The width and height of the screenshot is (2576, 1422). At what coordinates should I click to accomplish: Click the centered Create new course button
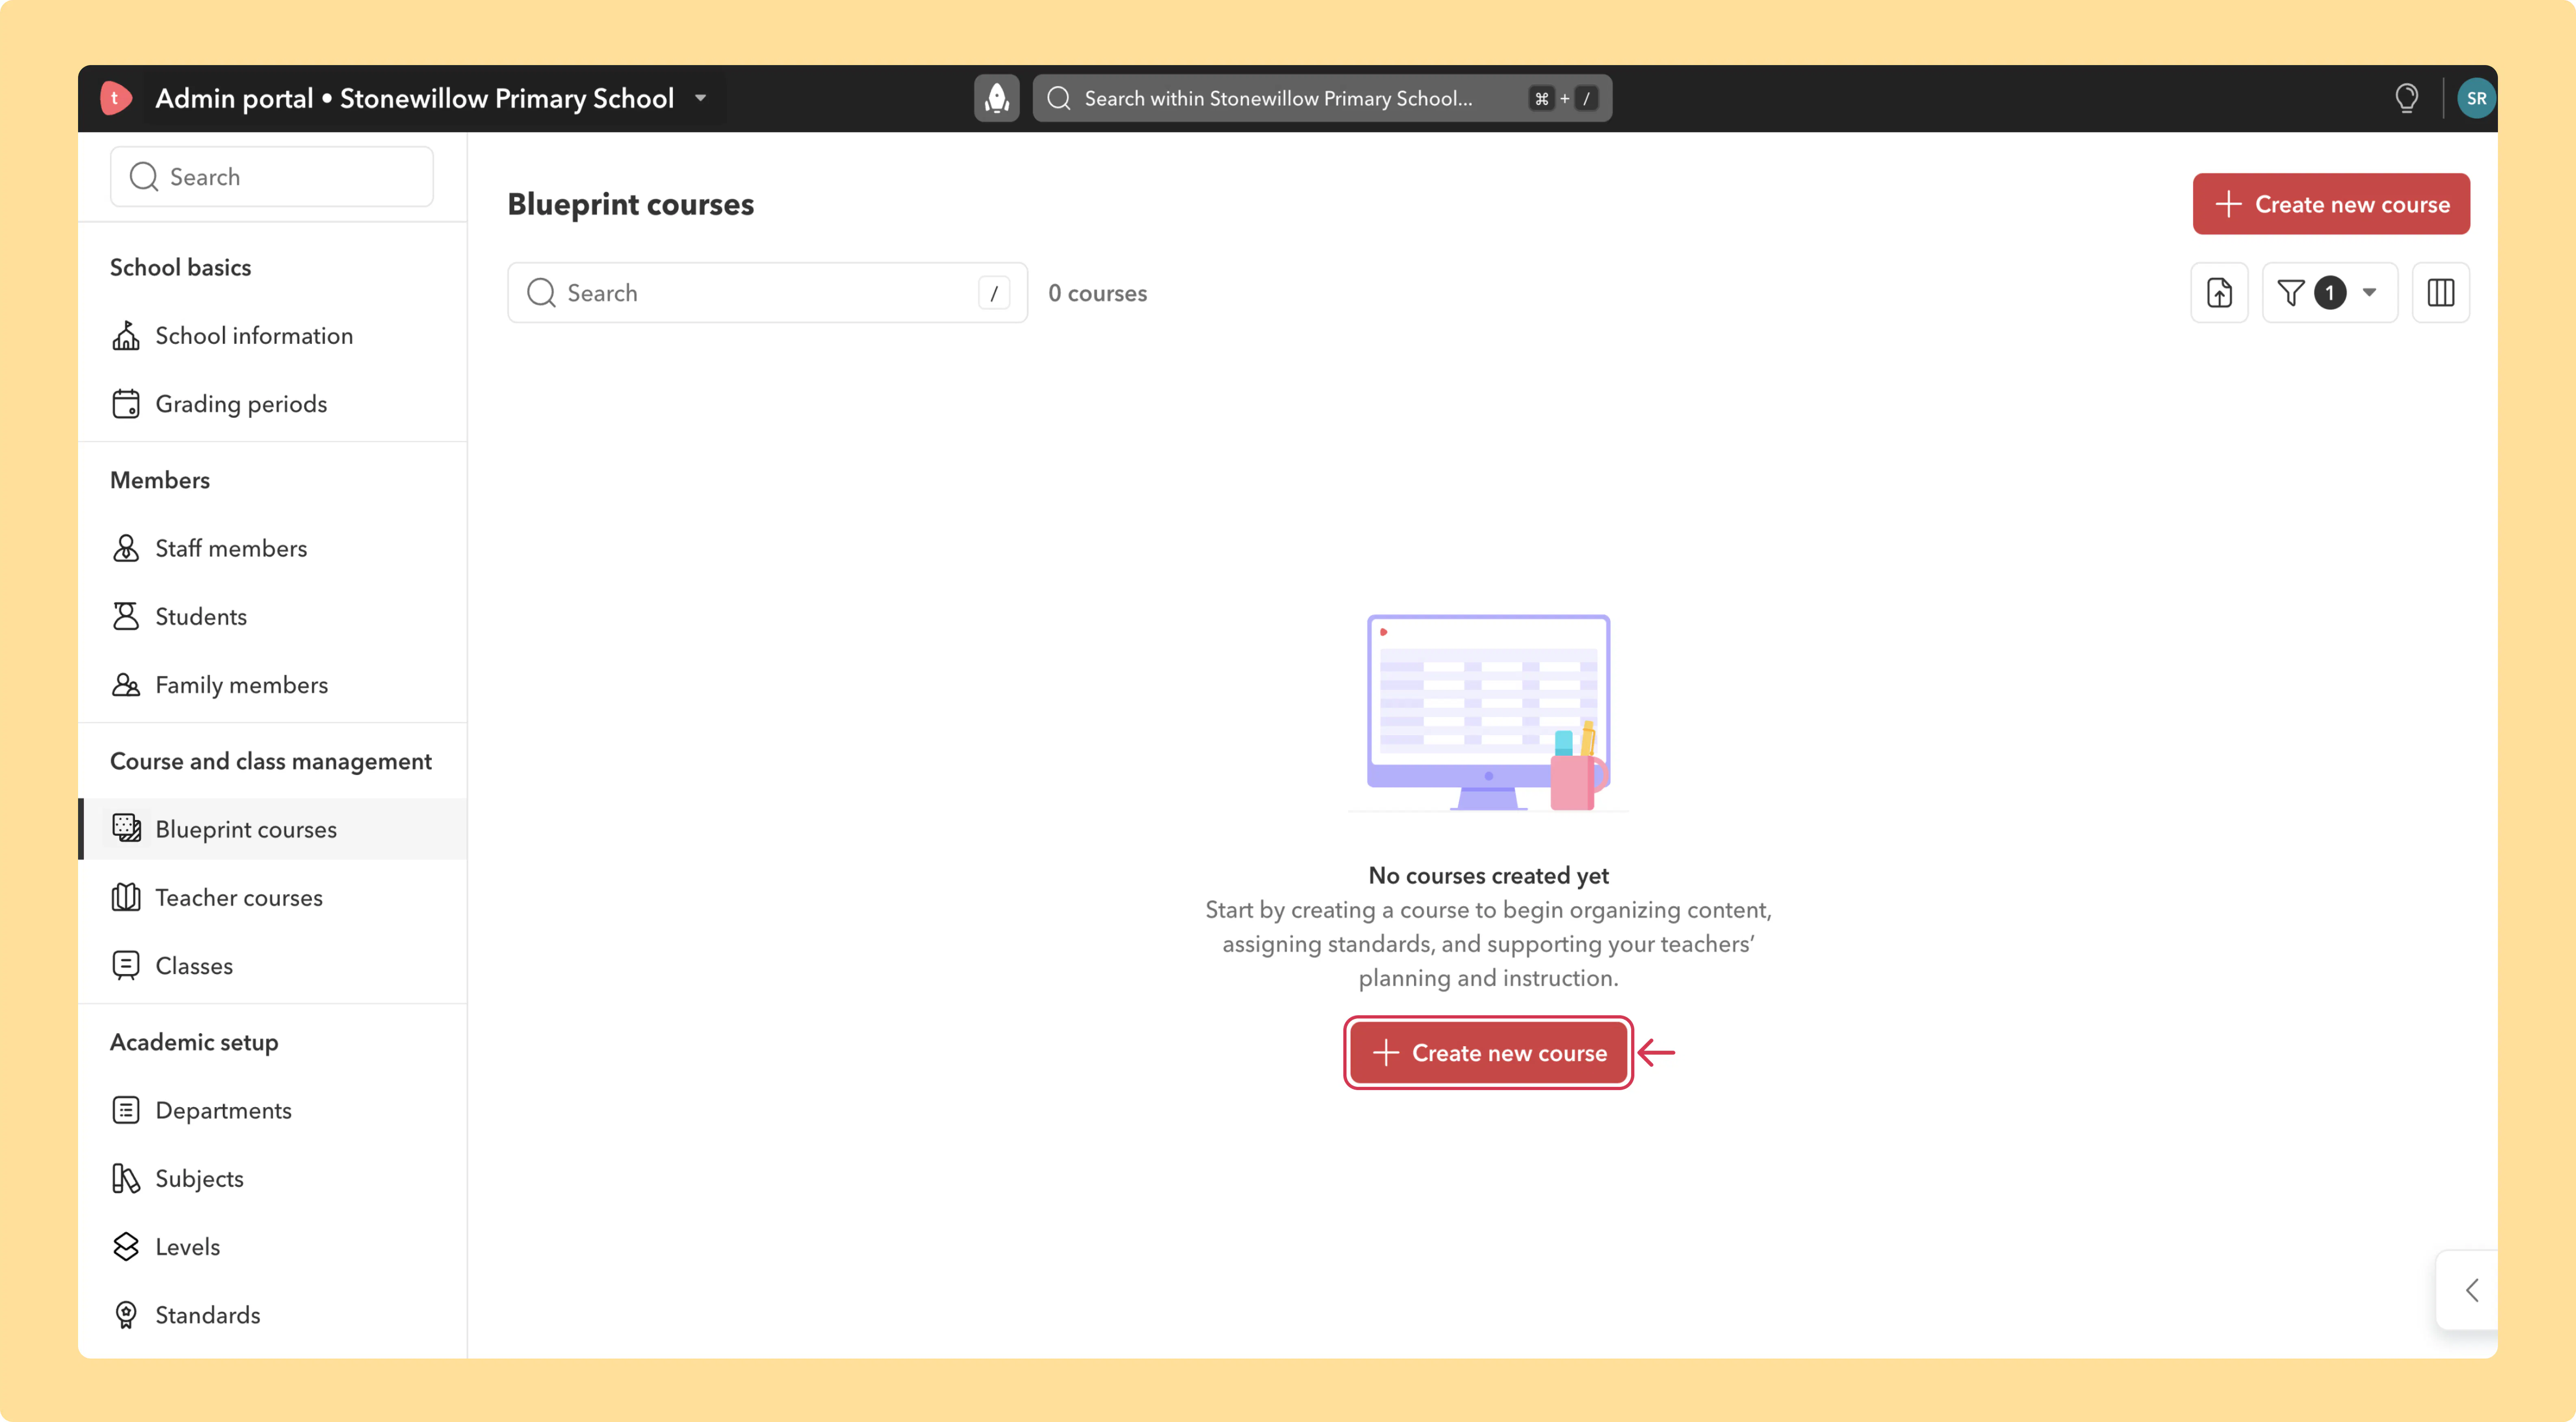click(1488, 1053)
